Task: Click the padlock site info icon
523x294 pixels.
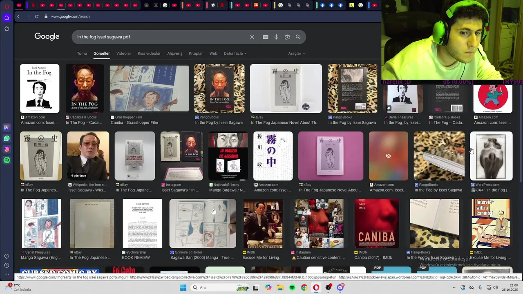Action: coord(46,16)
